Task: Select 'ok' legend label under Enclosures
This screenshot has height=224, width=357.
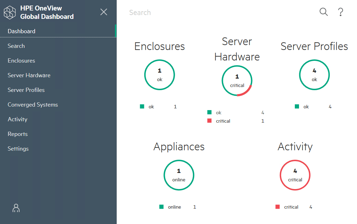Action: coord(151,107)
